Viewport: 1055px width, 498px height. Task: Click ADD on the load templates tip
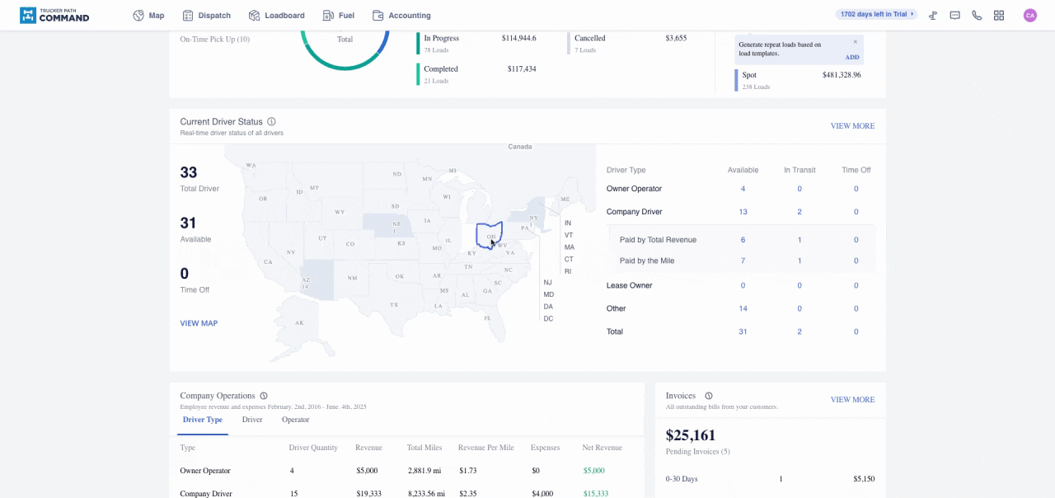tap(851, 57)
